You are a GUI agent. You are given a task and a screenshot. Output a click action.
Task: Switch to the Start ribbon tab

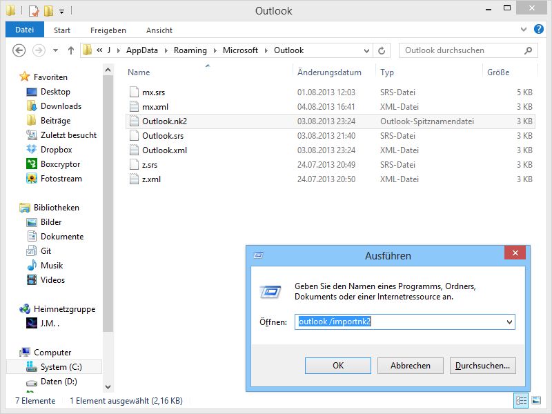pyautogui.click(x=62, y=30)
